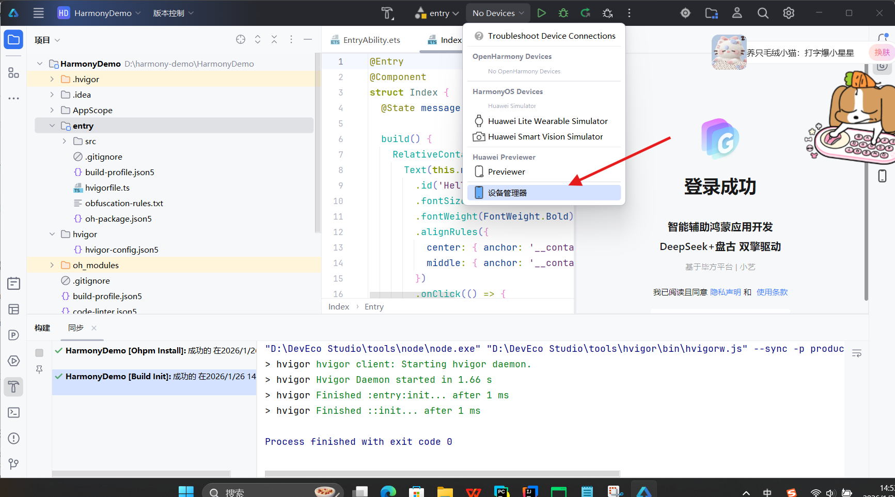
Task: Hide the project panel with minus icon
Action: (x=308, y=40)
